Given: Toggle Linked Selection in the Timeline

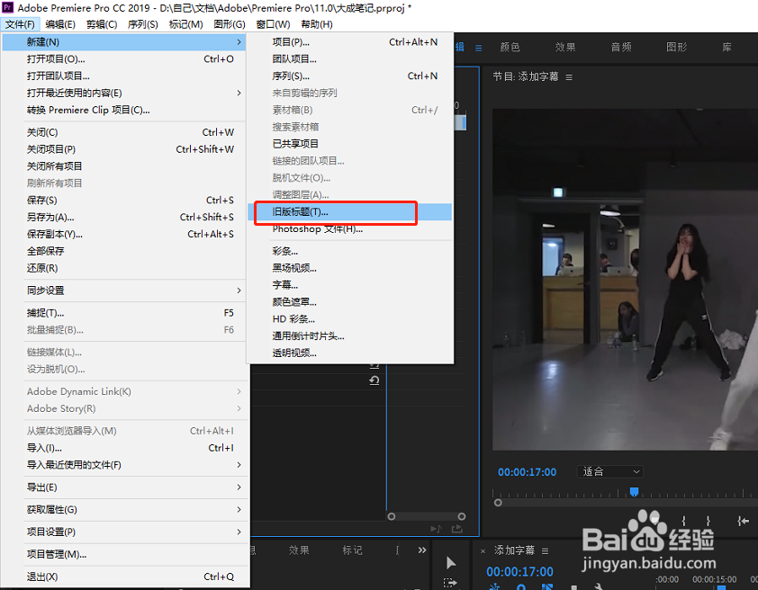Looking at the screenshot, I should click(x=519, y=586).
